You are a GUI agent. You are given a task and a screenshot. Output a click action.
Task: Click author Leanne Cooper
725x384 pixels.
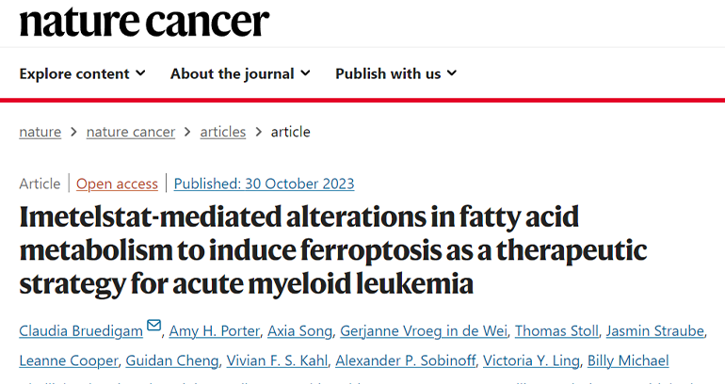coord(62,360)
